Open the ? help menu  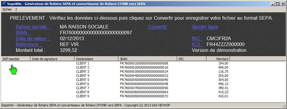click(x=16, y=9)
